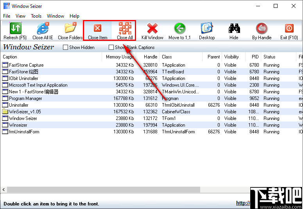303x209 pixels.
Task: Sort by the Status column header
Action: pos(279,57)
